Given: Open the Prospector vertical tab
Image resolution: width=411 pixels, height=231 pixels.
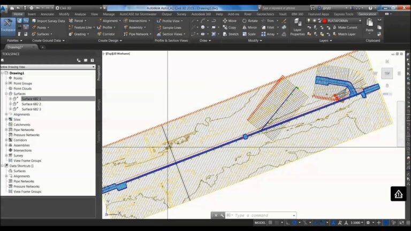Looking at the screenshot, I should tap(99, 73).
